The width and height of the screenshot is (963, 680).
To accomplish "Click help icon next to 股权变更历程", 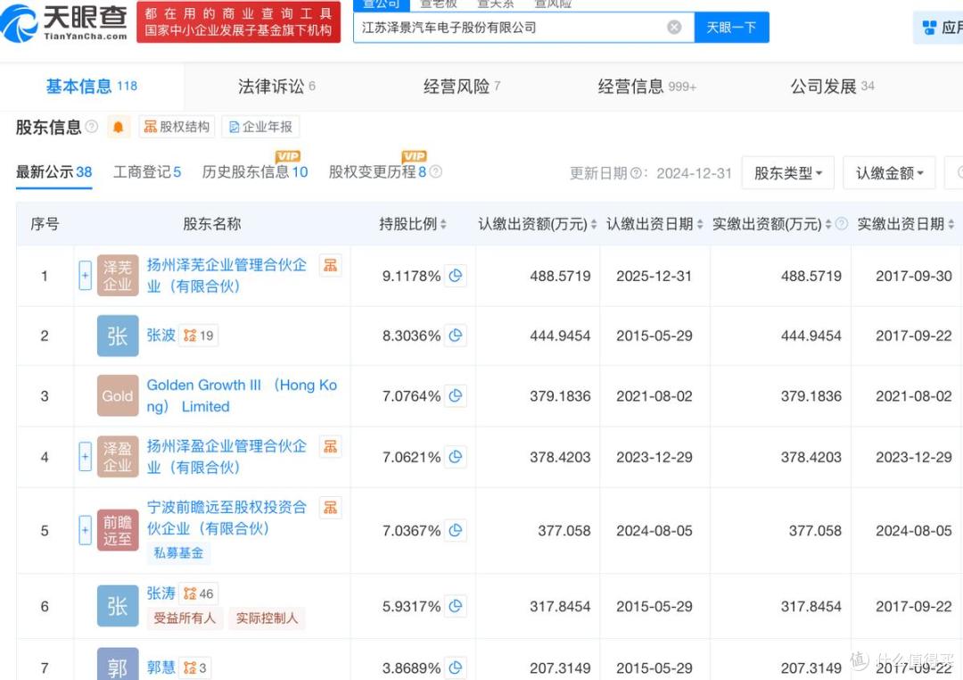I will (x=435, y=171).
